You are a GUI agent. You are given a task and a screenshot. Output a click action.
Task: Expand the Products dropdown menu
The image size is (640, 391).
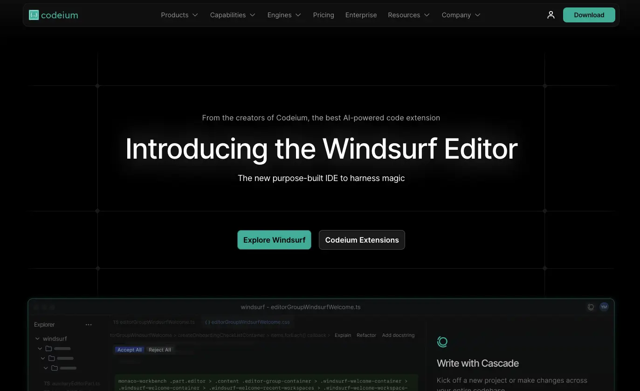[179, 15]
